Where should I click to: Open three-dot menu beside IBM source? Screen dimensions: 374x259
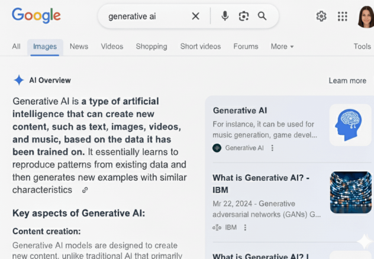click(245, 227)
